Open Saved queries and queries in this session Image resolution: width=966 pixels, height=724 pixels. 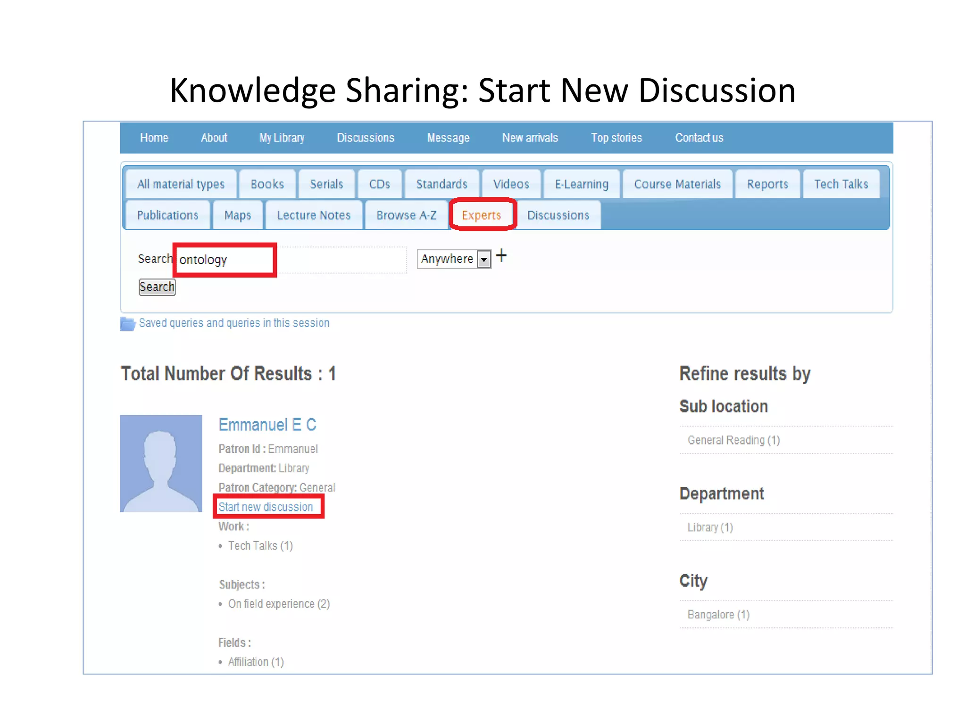click(x=234, y=323)
